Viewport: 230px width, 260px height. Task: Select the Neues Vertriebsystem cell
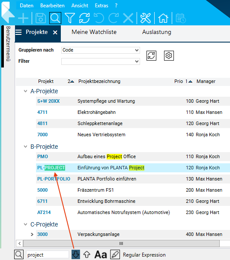click(102, 135)
